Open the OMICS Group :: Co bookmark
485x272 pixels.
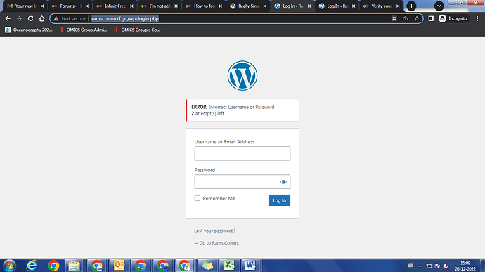point(137,30)
